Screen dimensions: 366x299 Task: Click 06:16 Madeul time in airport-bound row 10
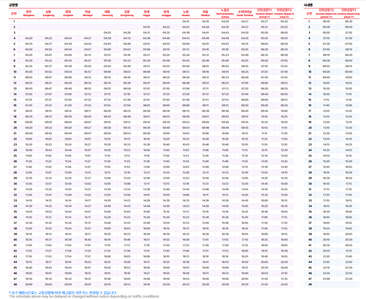click(205, 72)
